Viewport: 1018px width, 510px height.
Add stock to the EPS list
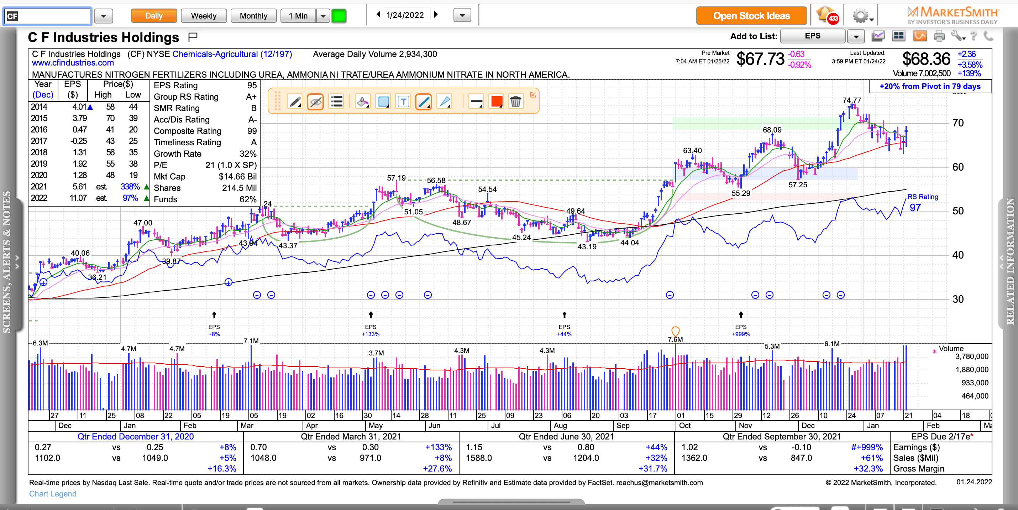813,36
